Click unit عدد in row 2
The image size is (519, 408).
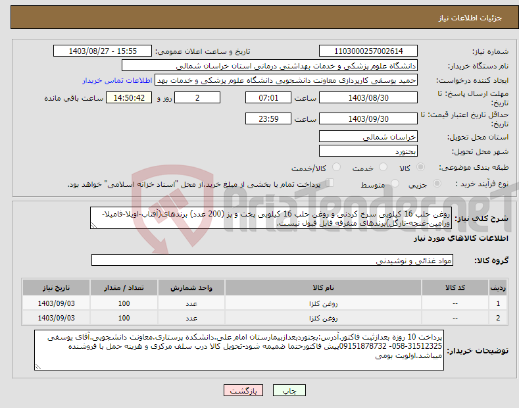tap(191, 319)
